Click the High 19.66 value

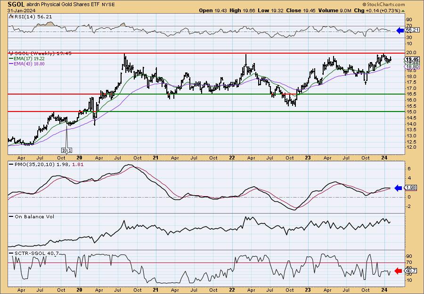[242, 10]
